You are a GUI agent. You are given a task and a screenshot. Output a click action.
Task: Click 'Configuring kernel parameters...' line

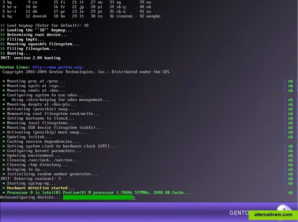point(42,151)
